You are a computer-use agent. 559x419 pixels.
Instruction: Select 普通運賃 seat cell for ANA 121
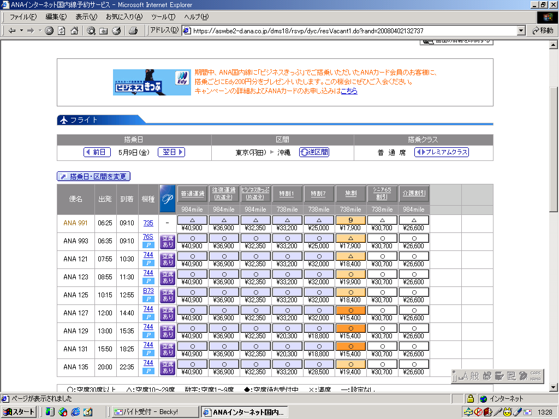[193, 256]
